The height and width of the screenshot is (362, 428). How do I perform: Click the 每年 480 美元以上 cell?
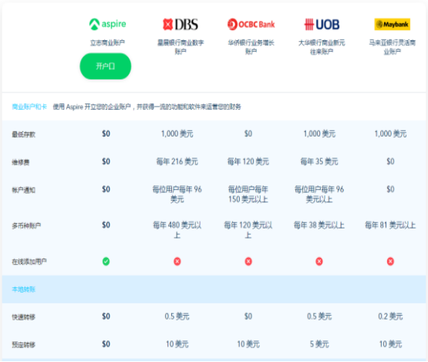(x=177, y=230)
